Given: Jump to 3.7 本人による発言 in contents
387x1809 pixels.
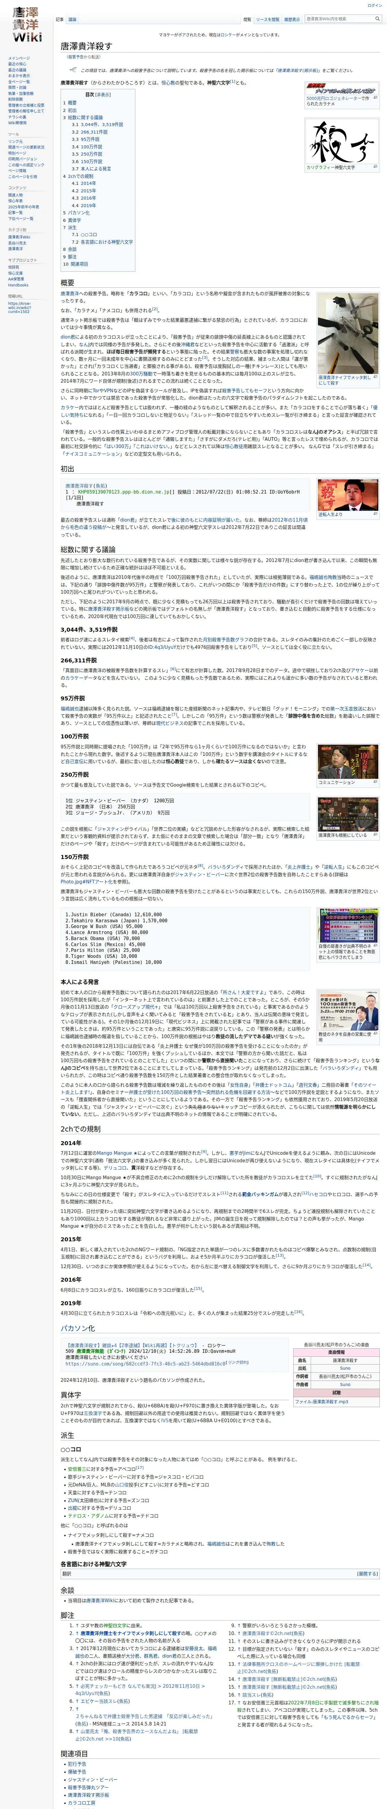Looking at the screenshot, I should [x=91, y=169].
